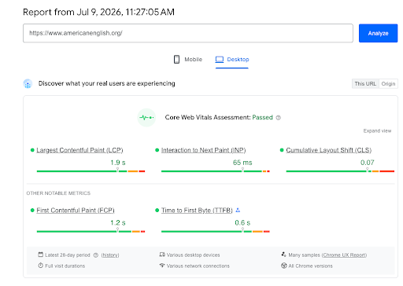The width and height of the screenshot is (403, 286).
Task: Open the Cumulative Layout Shift (CLS) link
Action: [x=329, y=150]
